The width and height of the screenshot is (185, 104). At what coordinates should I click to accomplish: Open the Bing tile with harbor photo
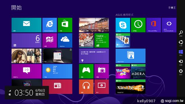(x=94, y=25)
